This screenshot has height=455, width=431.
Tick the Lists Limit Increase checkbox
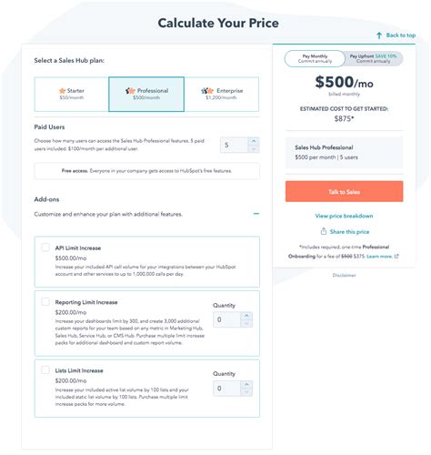[45, 369]
